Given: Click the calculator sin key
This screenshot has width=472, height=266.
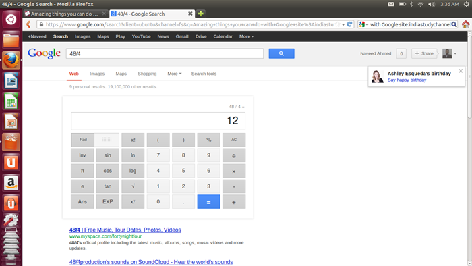Looking at the screenshot, I should click(x=107, y=155).
